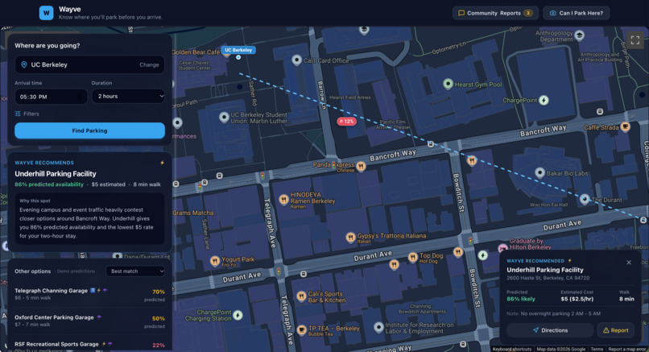The width and height of the screenshot is (649, 352).
Task: Click Report a map error link
Action: click(626, 349)
